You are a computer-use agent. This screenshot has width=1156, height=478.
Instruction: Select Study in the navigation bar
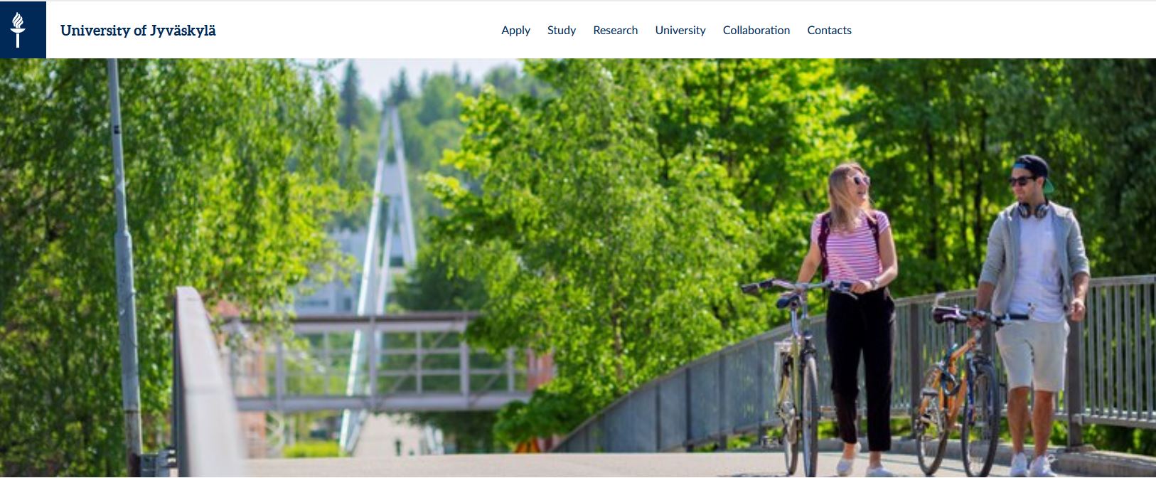[x=561, y=30]
